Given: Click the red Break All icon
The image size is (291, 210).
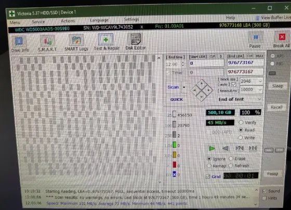Looking at the screenshot, I should tap(282, 37).
